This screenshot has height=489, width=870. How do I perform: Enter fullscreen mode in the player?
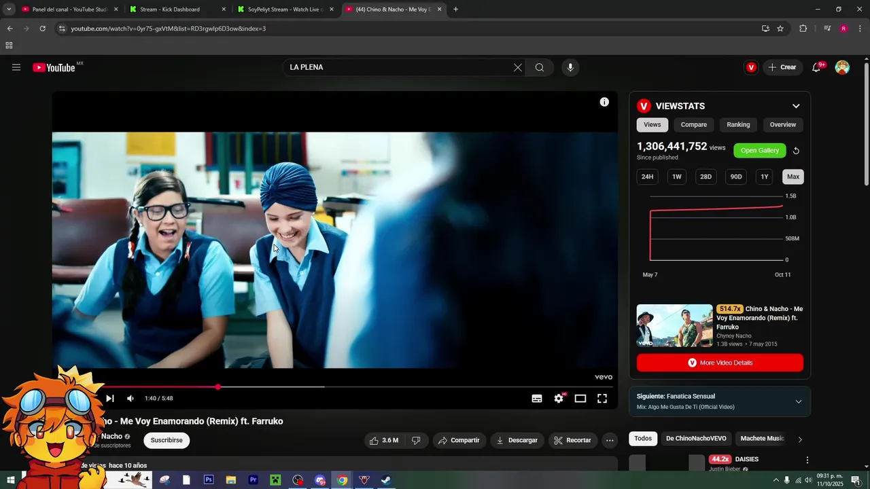(602, 399)
